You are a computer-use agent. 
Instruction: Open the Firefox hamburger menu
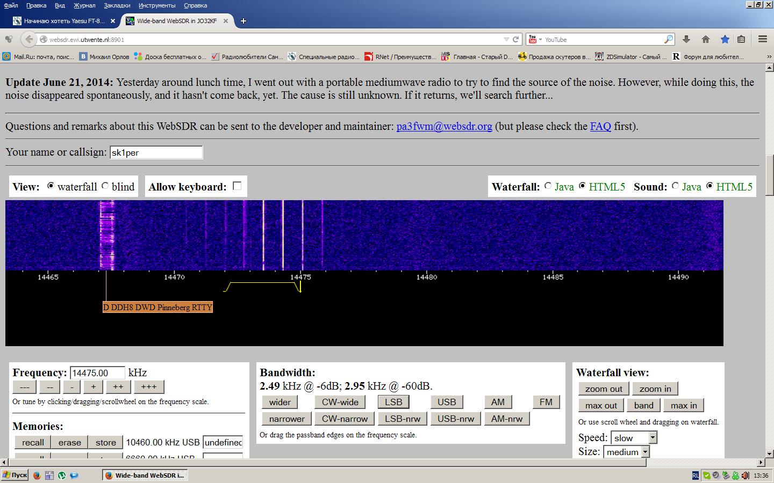[763, 39]
